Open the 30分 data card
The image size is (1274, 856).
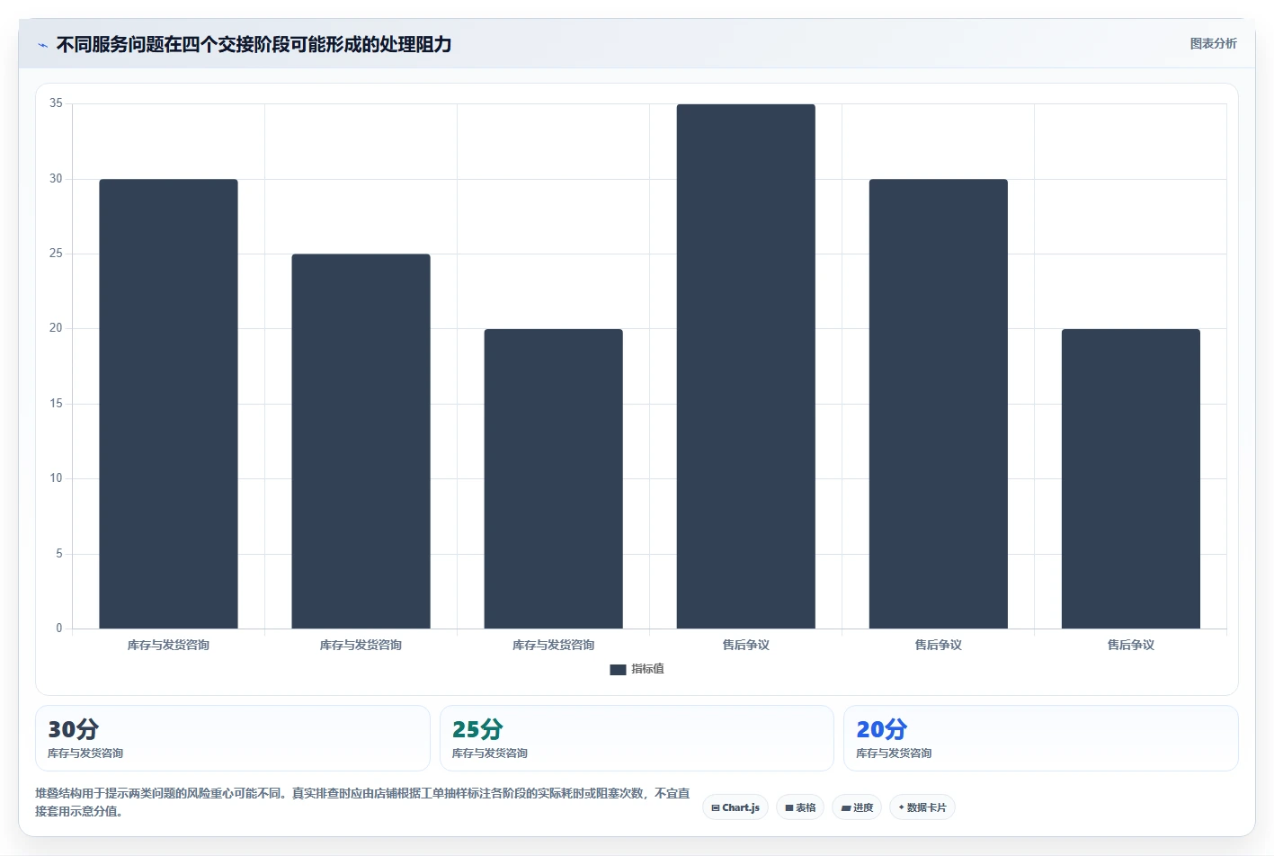click(233, 738)
